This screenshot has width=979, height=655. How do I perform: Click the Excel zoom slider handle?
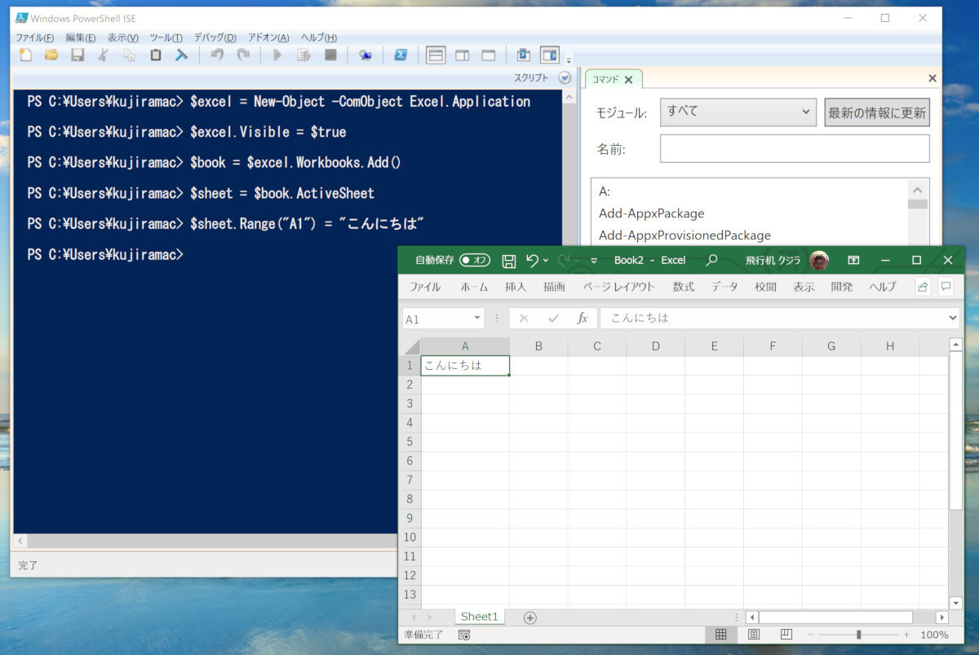pyautogui.click(x=858, y=635)
